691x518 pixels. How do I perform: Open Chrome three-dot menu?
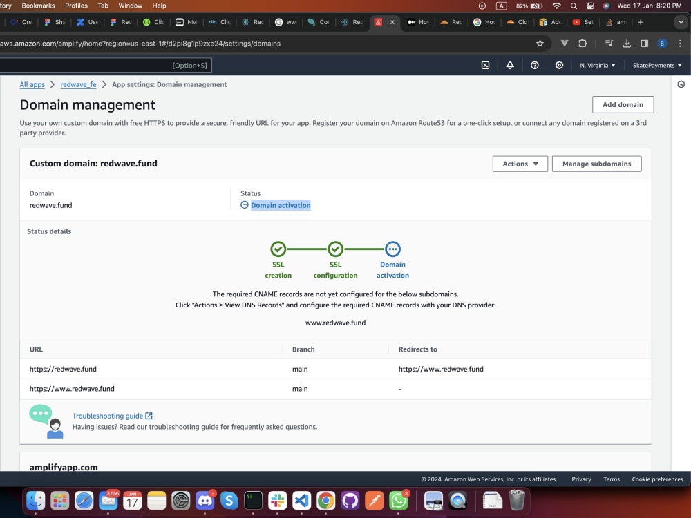pyautogui.click(x=680, y=43)
